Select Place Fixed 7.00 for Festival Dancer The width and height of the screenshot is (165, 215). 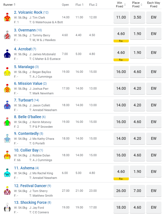137,191
